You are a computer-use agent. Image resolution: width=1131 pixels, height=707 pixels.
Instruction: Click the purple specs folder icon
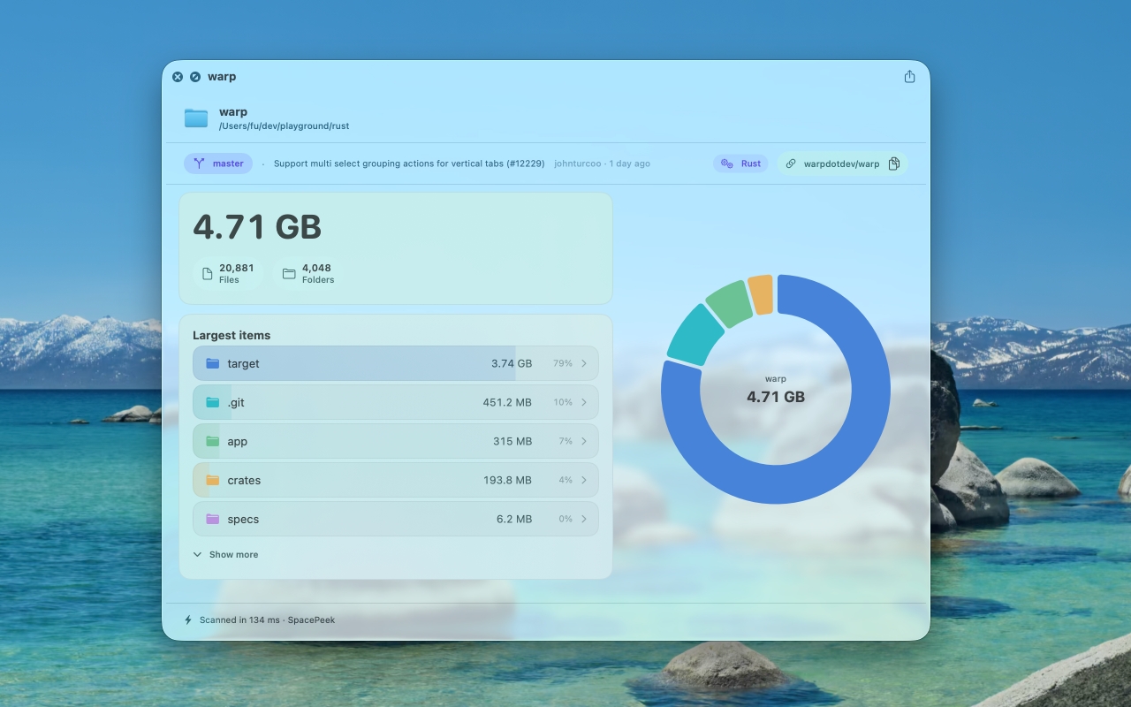tap(212, 519)
